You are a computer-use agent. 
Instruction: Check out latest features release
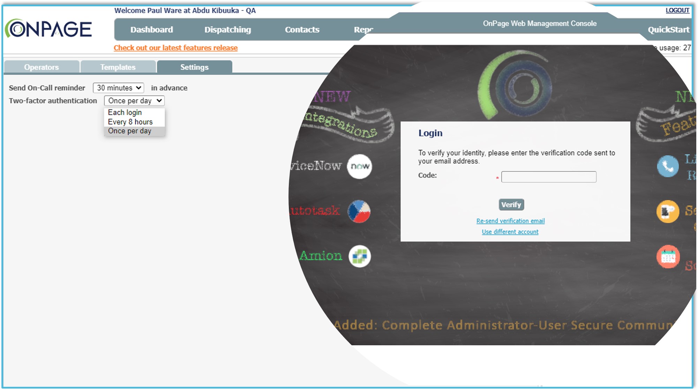coord(175,47)
